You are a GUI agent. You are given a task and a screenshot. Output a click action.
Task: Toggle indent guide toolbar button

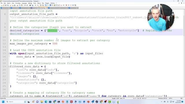coord(50,5)
